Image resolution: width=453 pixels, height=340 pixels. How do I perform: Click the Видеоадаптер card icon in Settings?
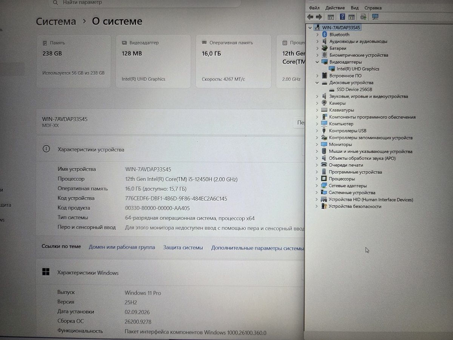click(x=124, y=43)
